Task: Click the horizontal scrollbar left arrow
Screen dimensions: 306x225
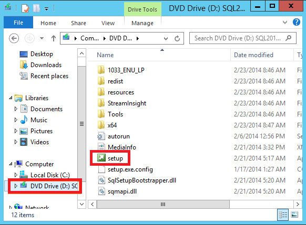Action: point(93,204)
